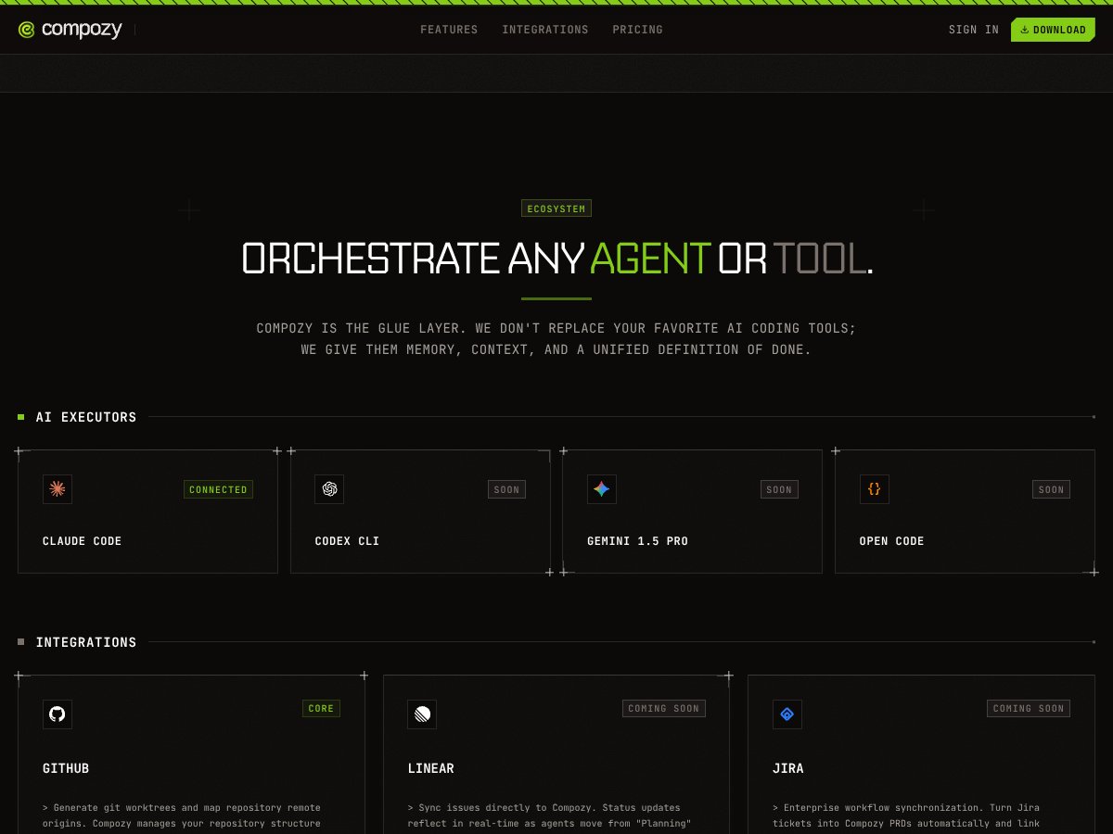Click the green divider under the headline
1113x834 pixels.
[x=556, y=297]
